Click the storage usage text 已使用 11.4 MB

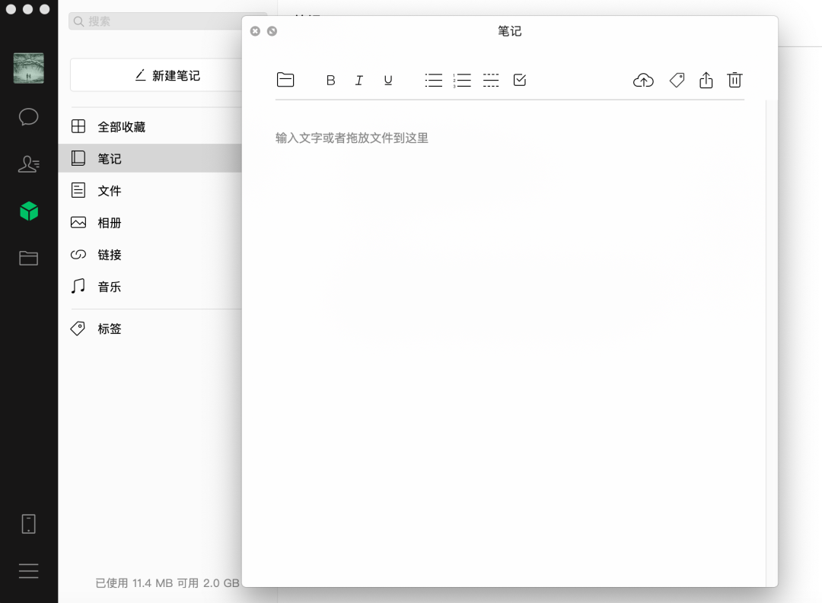pos(134,583)
